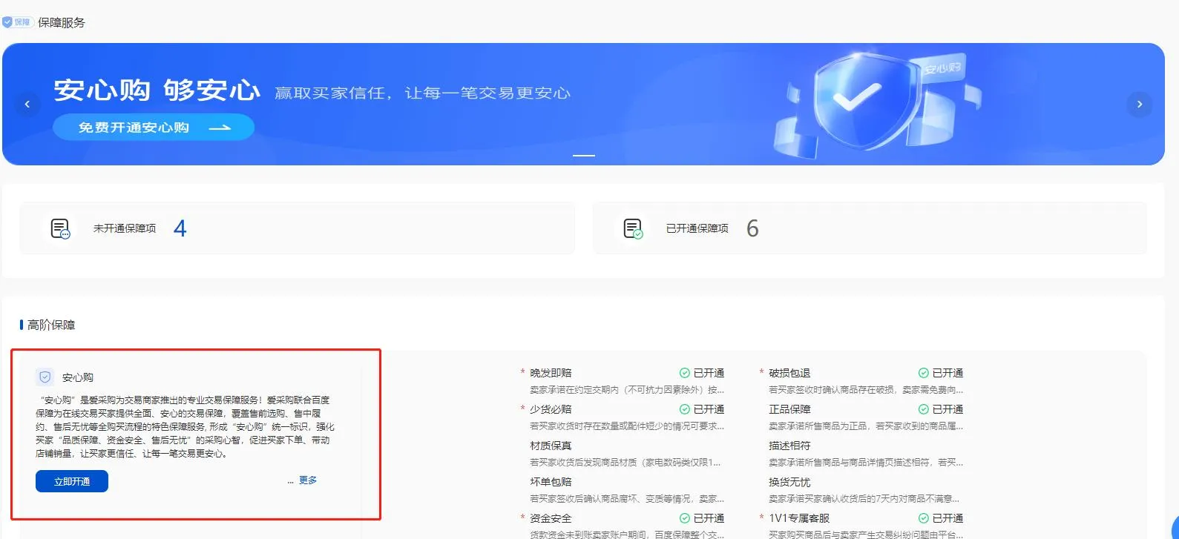Click 坏单包赔 item title
Image resolution: width=1179 pixels, height=539 pixels.
coord(551,482)
